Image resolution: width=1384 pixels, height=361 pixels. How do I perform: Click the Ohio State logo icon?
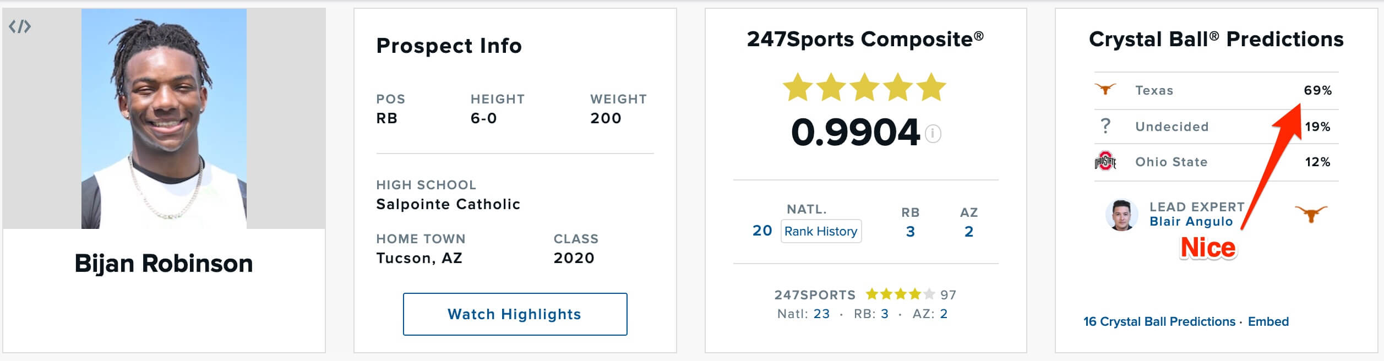point(1105,161)
